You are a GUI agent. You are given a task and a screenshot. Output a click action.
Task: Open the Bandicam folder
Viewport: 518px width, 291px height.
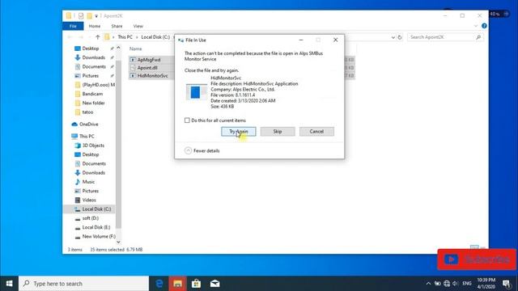click(92, 94)
